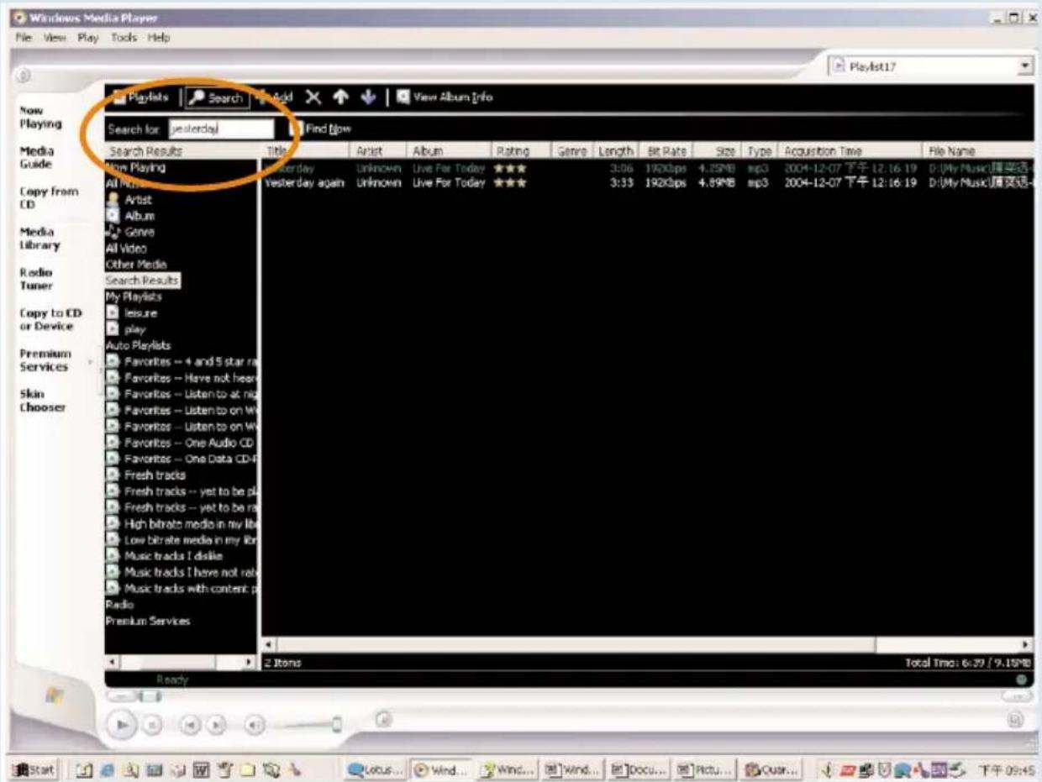Screen dimensions: 1042x782
Task: Select Other Media in library tree
Action: [136, 265]
